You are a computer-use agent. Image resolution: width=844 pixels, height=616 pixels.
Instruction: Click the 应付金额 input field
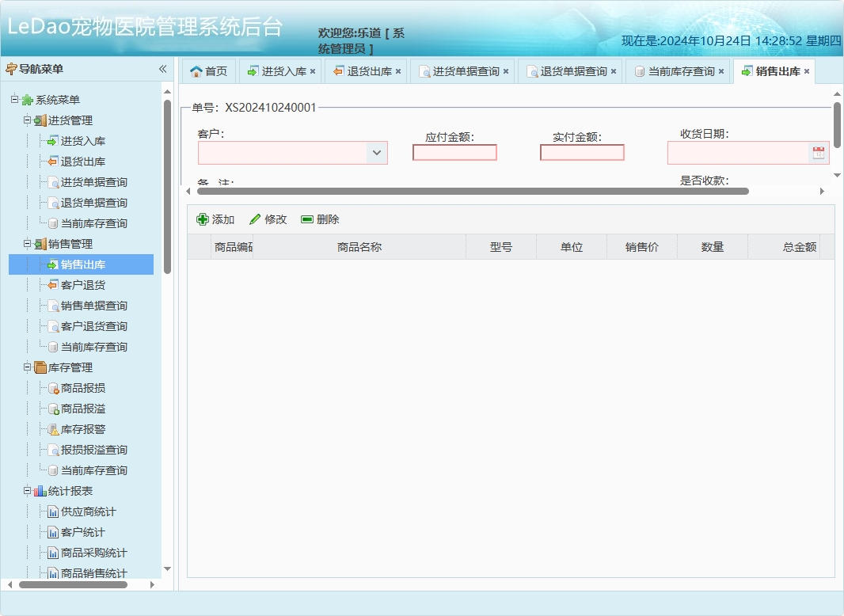454,153
